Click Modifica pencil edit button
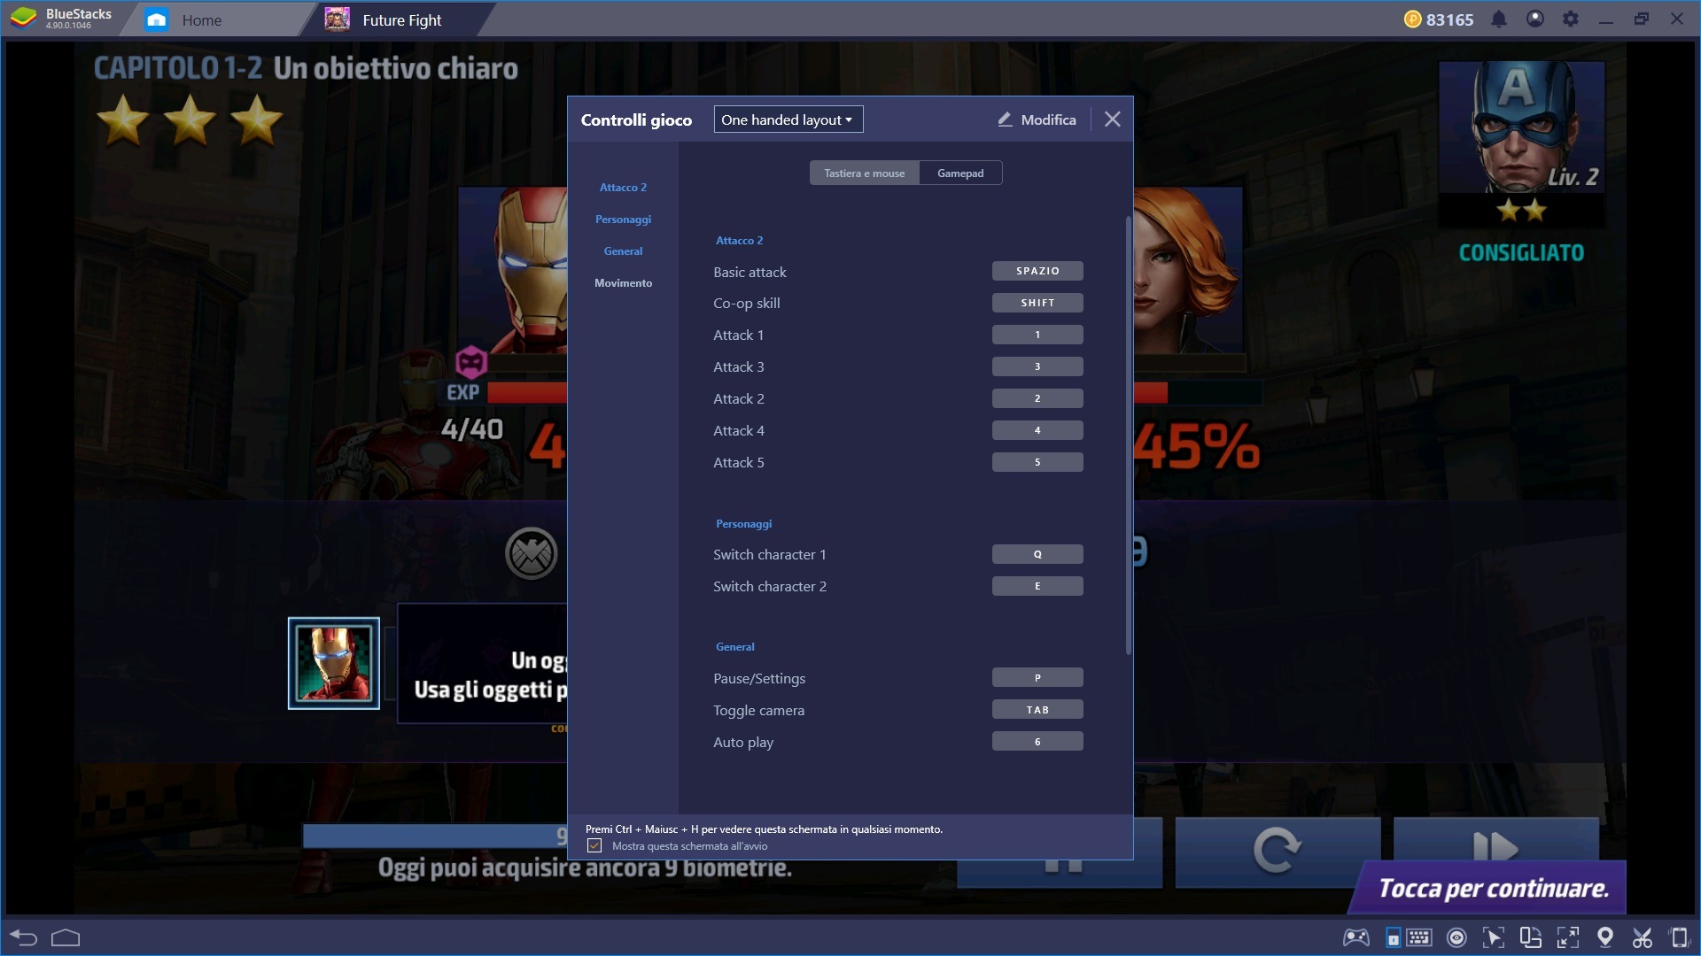Image resolution: width=1701 pixels, height=956 pixels. click(x=1037, y=119)
